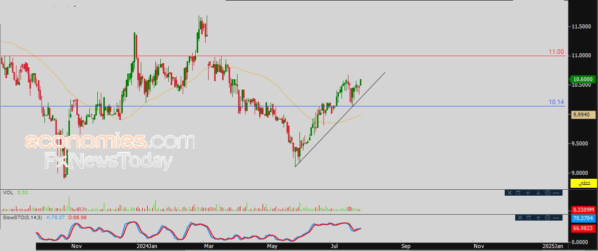Open more options for VOL panel
Viewport: 598px width, 251px height.
coord(557,193)
